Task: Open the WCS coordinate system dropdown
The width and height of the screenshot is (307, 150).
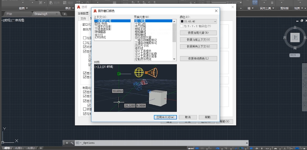Action: [295, 55]
